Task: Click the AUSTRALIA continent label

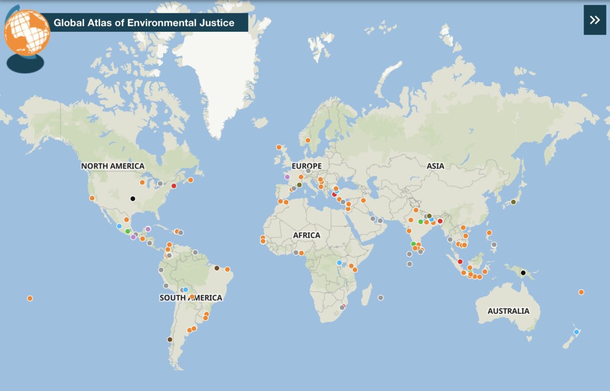Action: pyautogui.click(x=508, y=311)
